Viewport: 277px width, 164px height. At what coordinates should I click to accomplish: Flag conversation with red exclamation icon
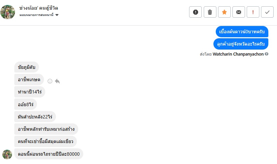253,12
